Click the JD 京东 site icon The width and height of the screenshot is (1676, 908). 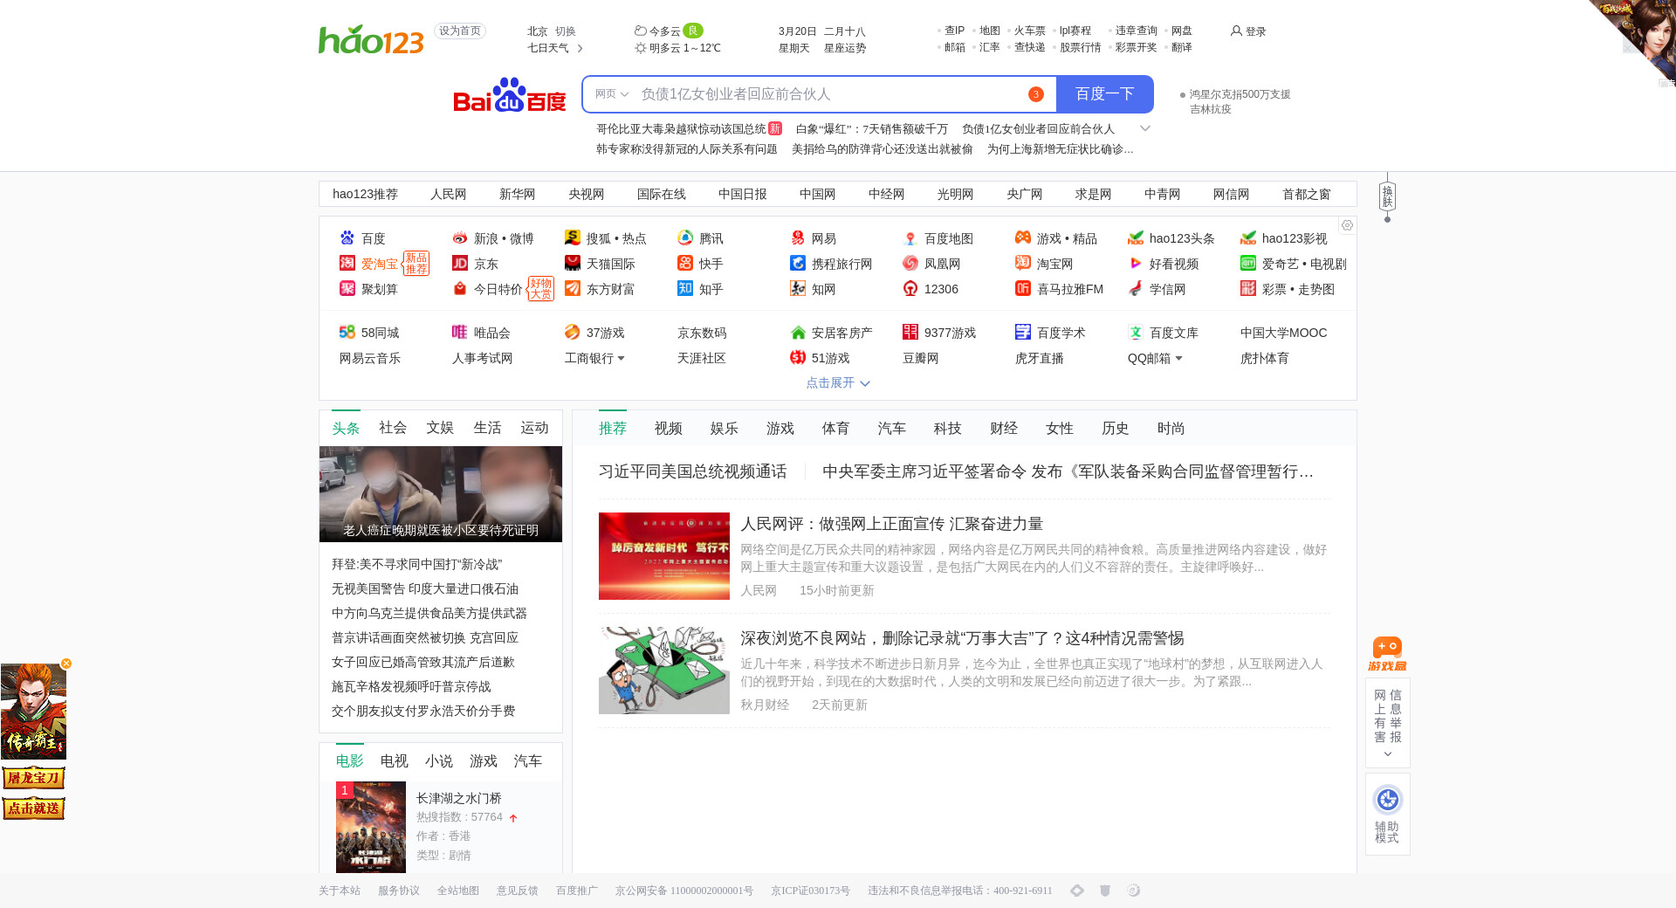(x=460, y=264)
